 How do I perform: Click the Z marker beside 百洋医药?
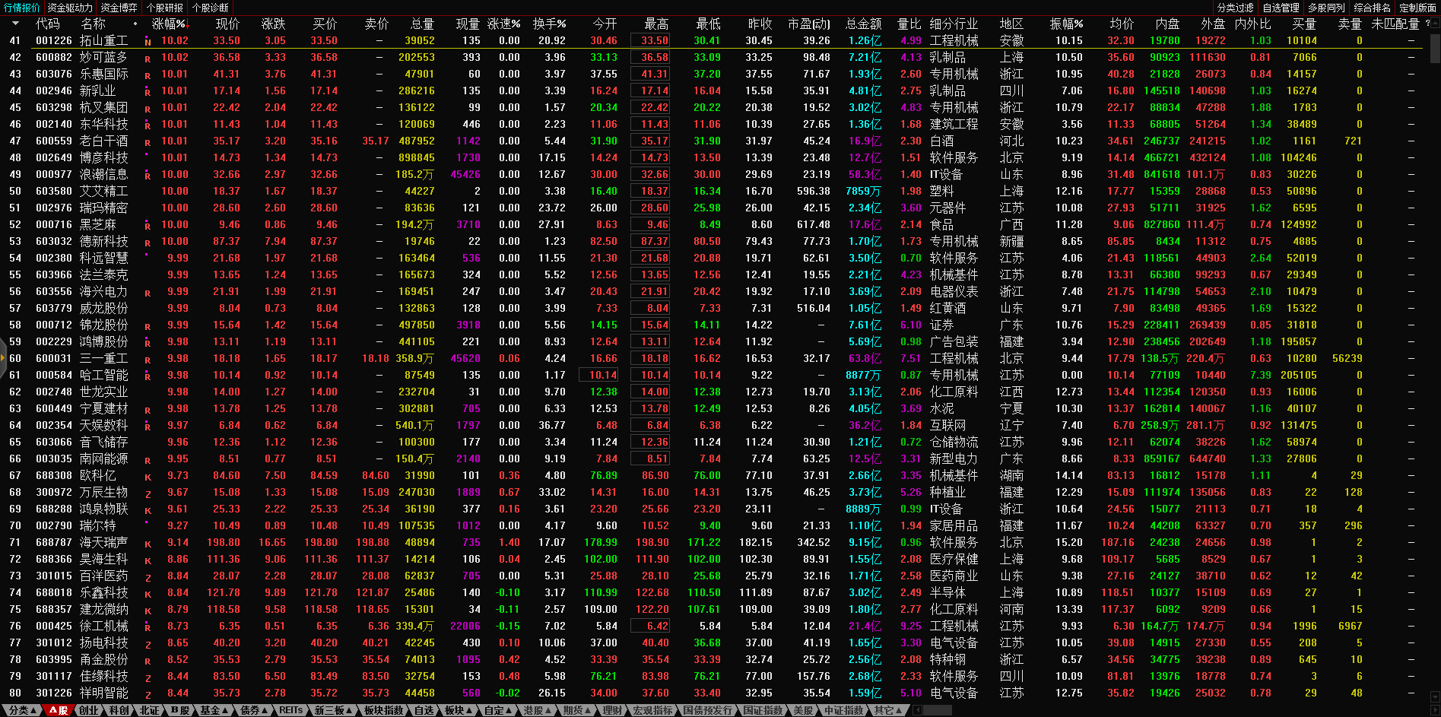click(148, 577)
